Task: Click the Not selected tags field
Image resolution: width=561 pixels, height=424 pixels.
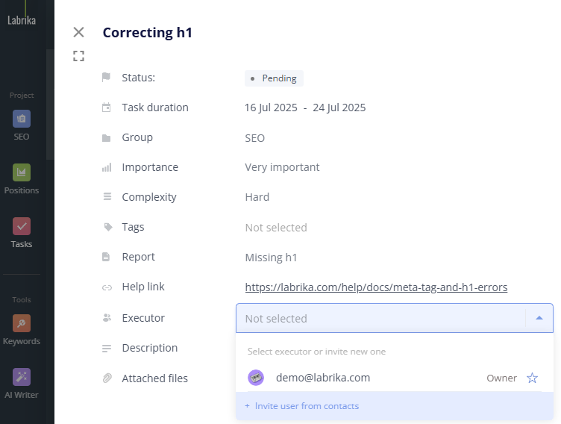Action: [x=275, y=228]
